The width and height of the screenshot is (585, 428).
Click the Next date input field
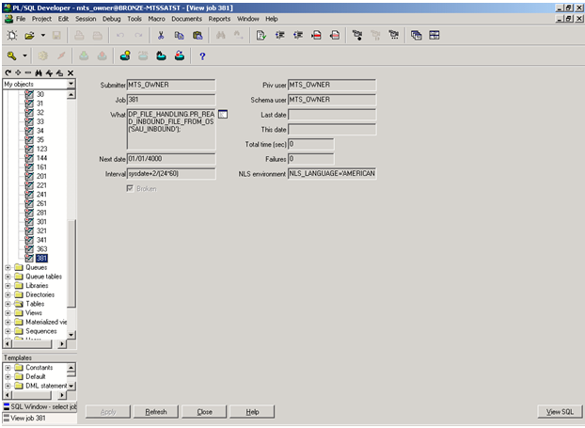coord(171,159)
